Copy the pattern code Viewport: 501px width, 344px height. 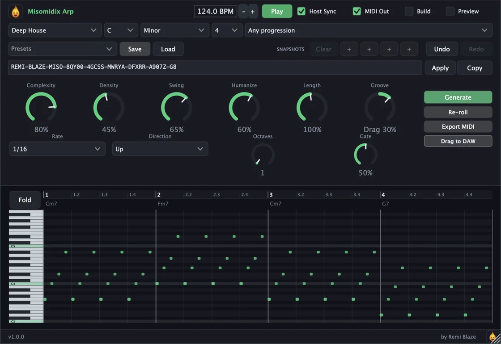click(475, 68)
